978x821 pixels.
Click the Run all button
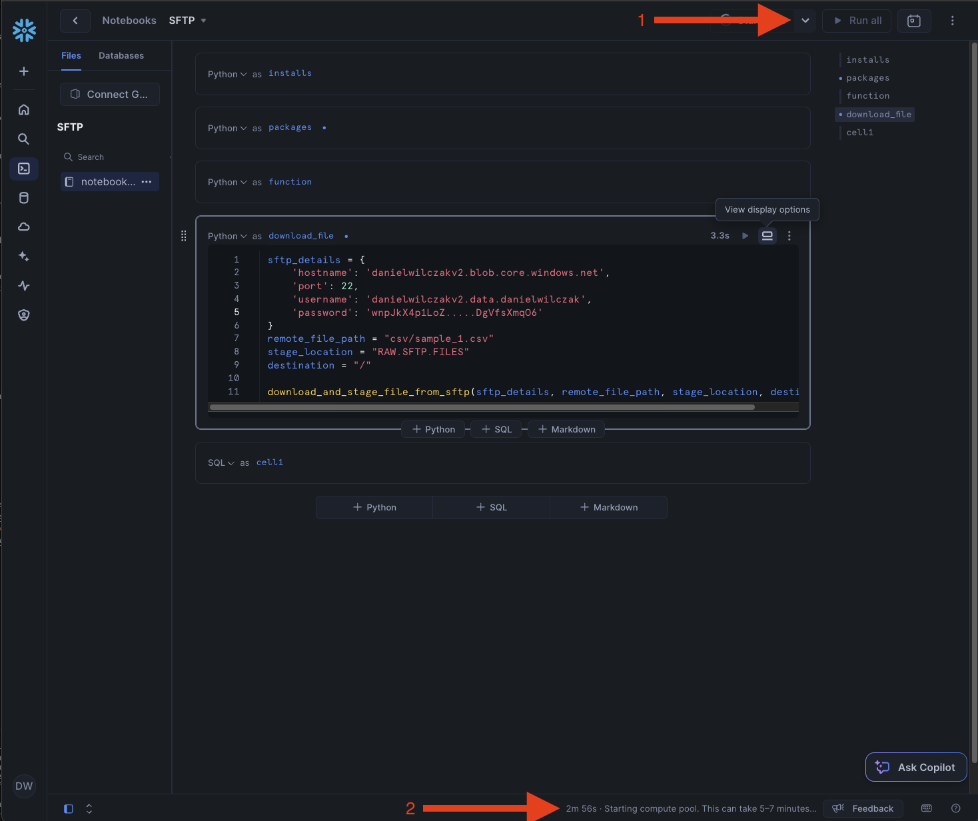pyautogui.click(x=857, y=21)
